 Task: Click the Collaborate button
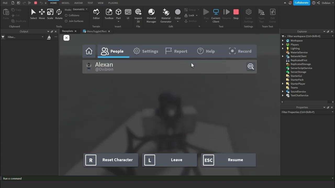[x=301, y=3]
